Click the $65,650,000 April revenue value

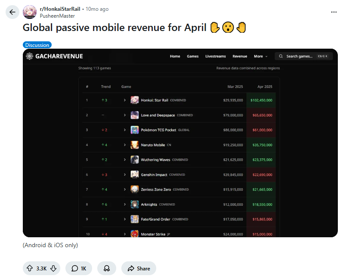[263, 115]
